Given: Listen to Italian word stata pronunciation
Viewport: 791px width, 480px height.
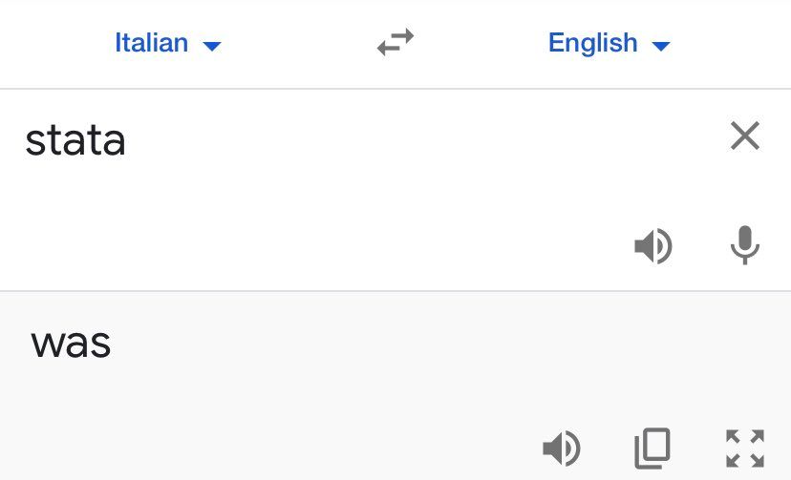Looking at the screenshot, I should click(653, 247).
